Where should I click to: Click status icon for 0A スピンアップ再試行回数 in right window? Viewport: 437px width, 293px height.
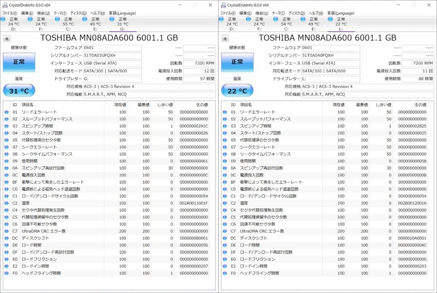coord(225,168)
